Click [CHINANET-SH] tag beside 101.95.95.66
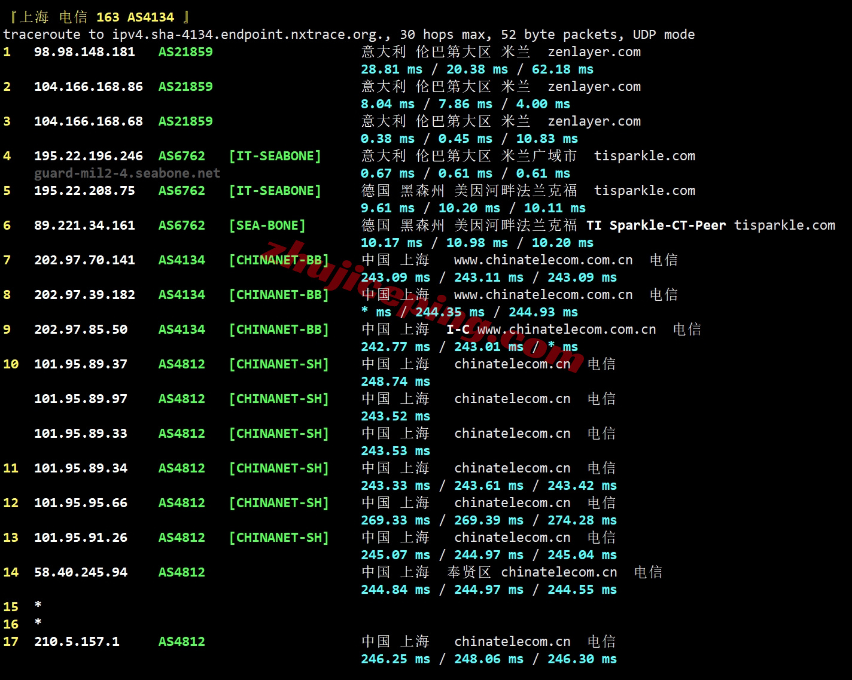Image resolution: width=852 pixels, height=680 pixels. (279, 503)
